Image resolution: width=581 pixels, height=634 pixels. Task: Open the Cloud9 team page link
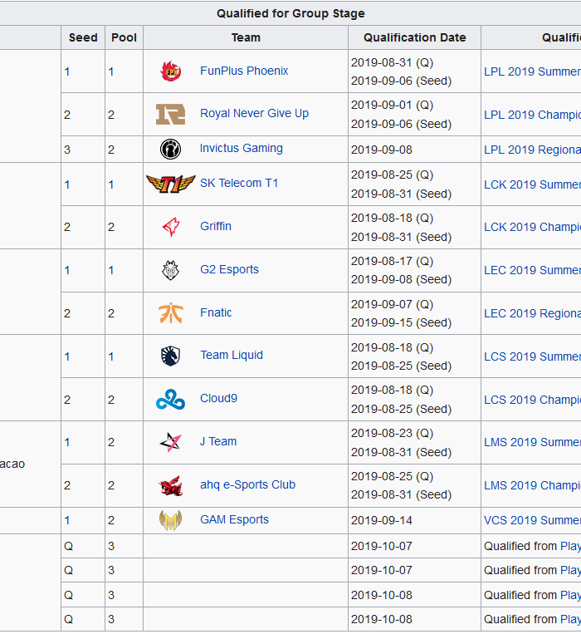coord(218,399)
